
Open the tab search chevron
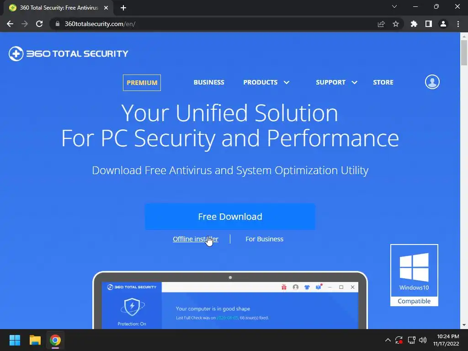[x=394, y=6]
